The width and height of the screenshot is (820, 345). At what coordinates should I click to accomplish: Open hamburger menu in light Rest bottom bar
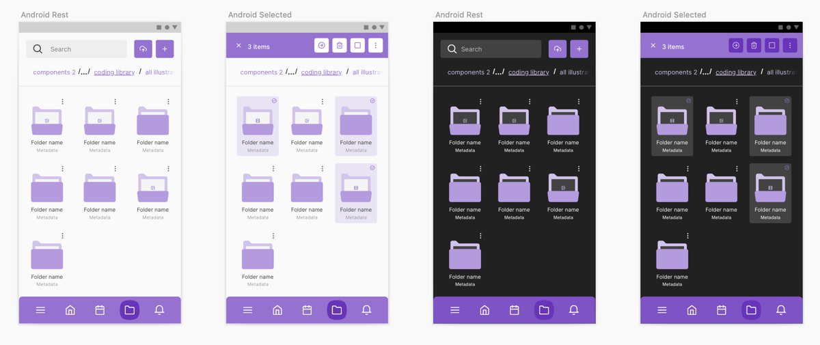tap(40, 310)
